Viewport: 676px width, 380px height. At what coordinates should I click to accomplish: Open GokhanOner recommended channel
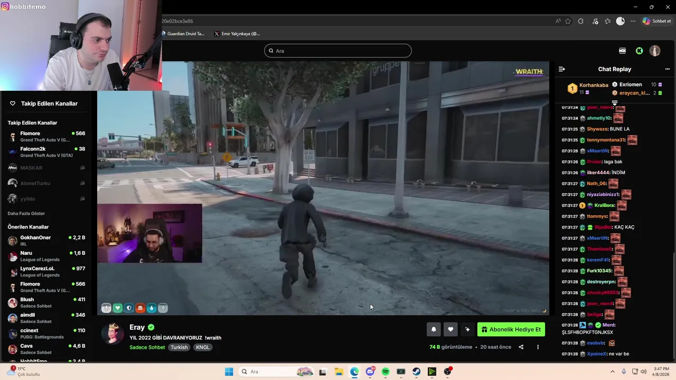click(x=46, y=241)
